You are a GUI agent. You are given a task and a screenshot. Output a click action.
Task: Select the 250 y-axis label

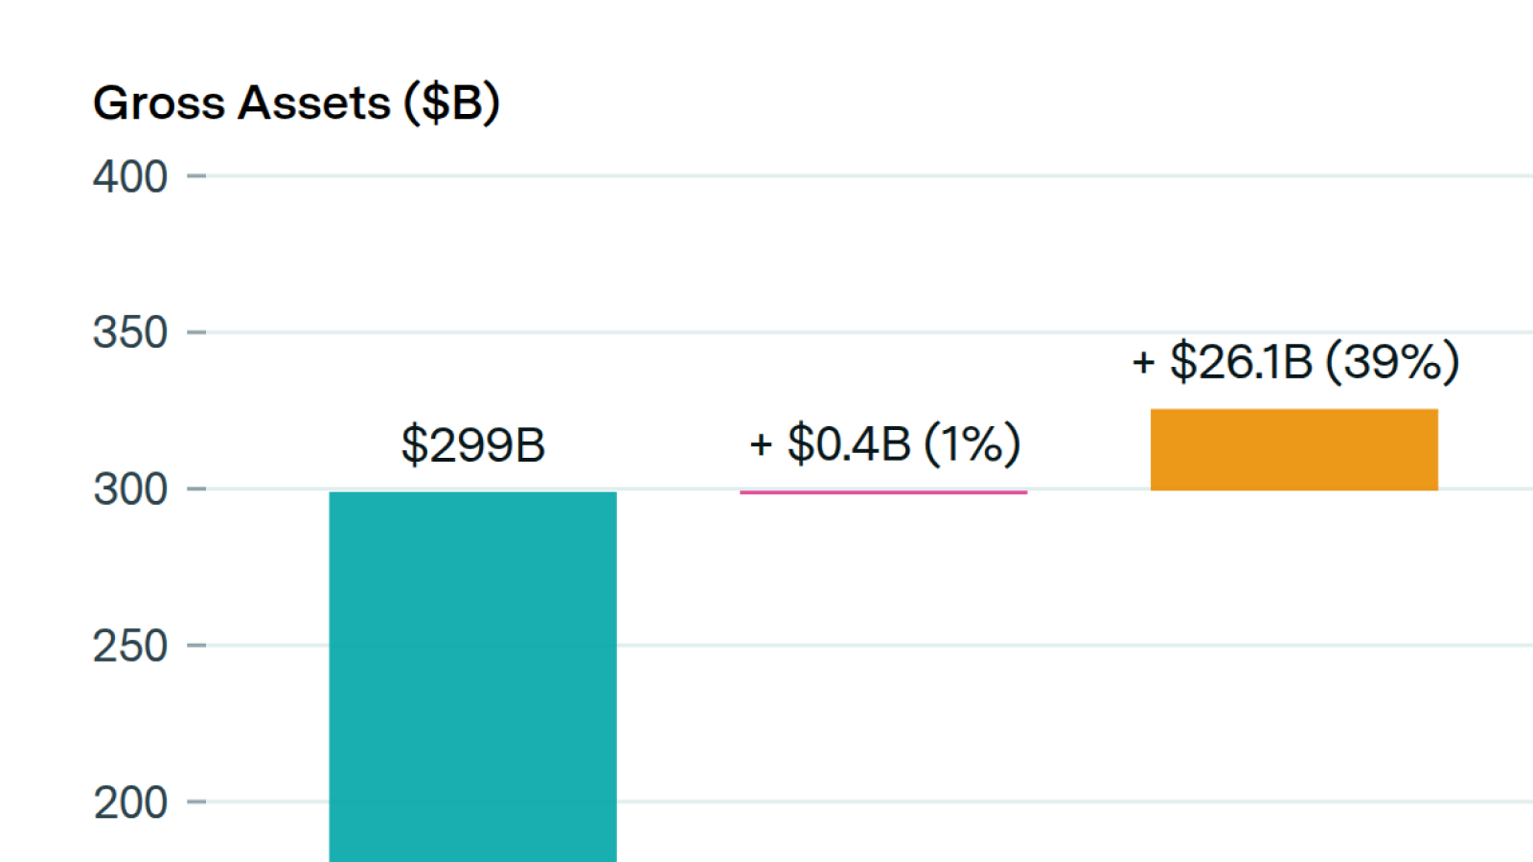point(130,646)
